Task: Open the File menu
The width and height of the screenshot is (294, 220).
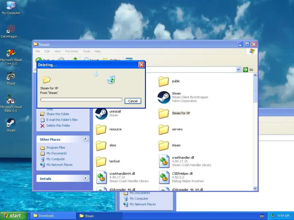Action: pos(38,51)
